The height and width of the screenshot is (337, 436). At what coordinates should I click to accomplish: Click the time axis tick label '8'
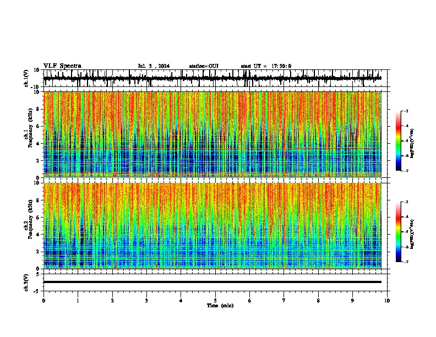pos(318,301)
